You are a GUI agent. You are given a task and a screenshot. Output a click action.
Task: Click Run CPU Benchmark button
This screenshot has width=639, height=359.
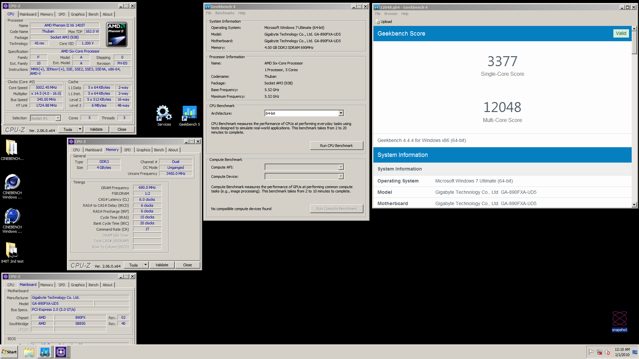coord(336,146)
